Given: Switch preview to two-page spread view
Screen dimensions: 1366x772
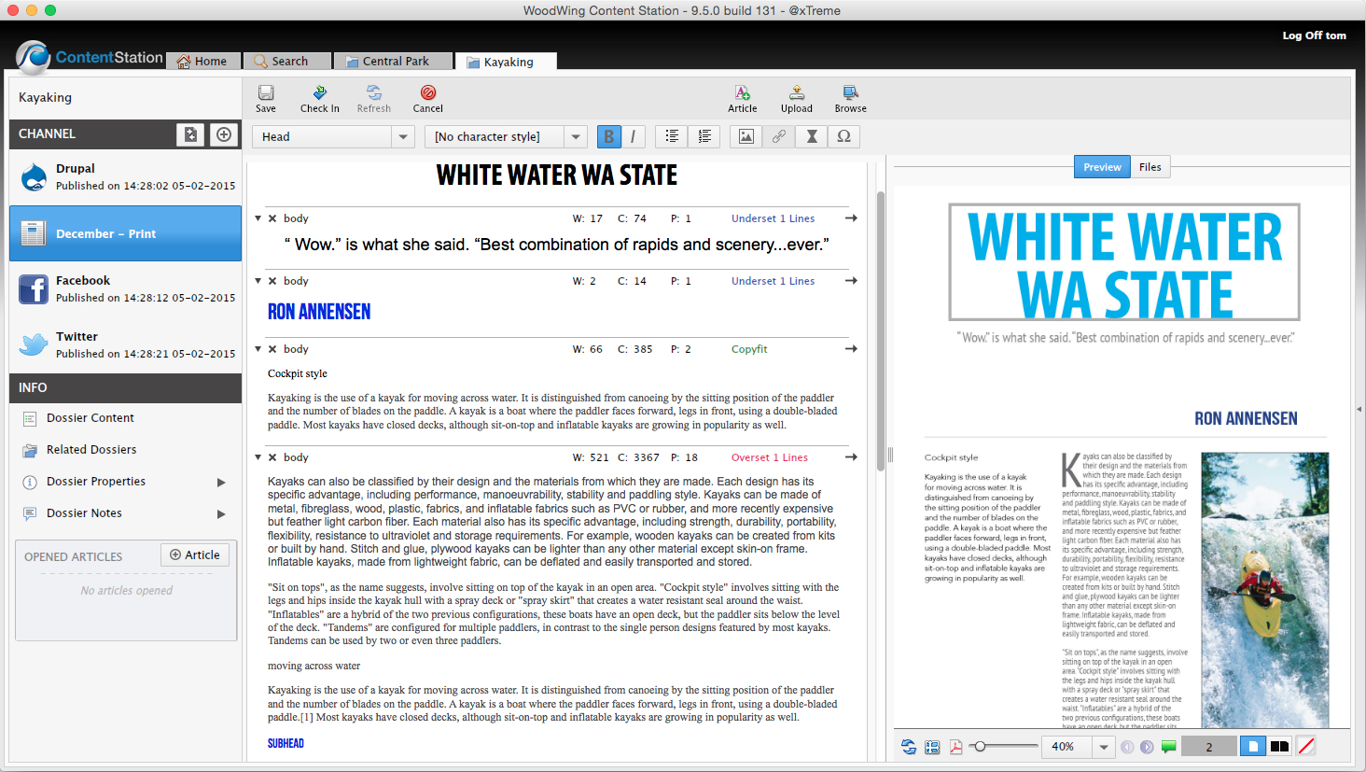Looking at the screenshot, I should click(1279, 747).
